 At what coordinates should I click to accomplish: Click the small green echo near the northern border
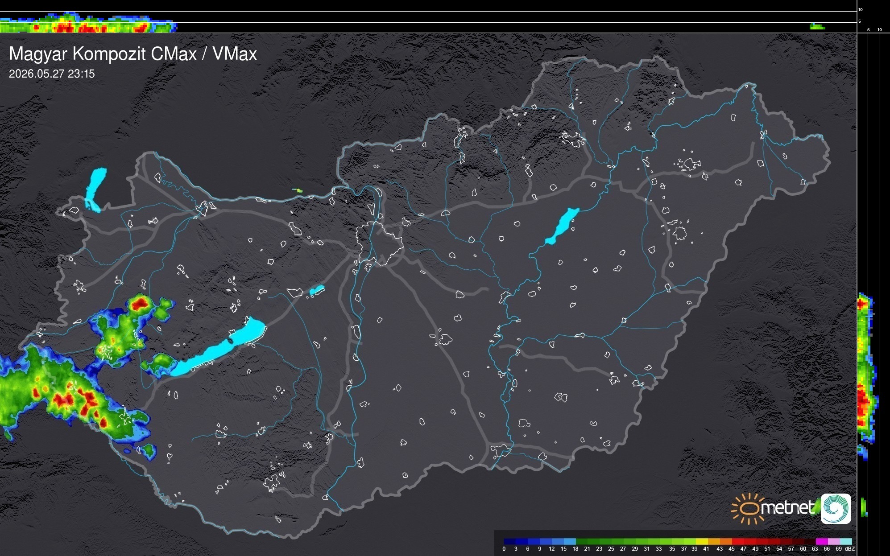click(x=298, y=190)
